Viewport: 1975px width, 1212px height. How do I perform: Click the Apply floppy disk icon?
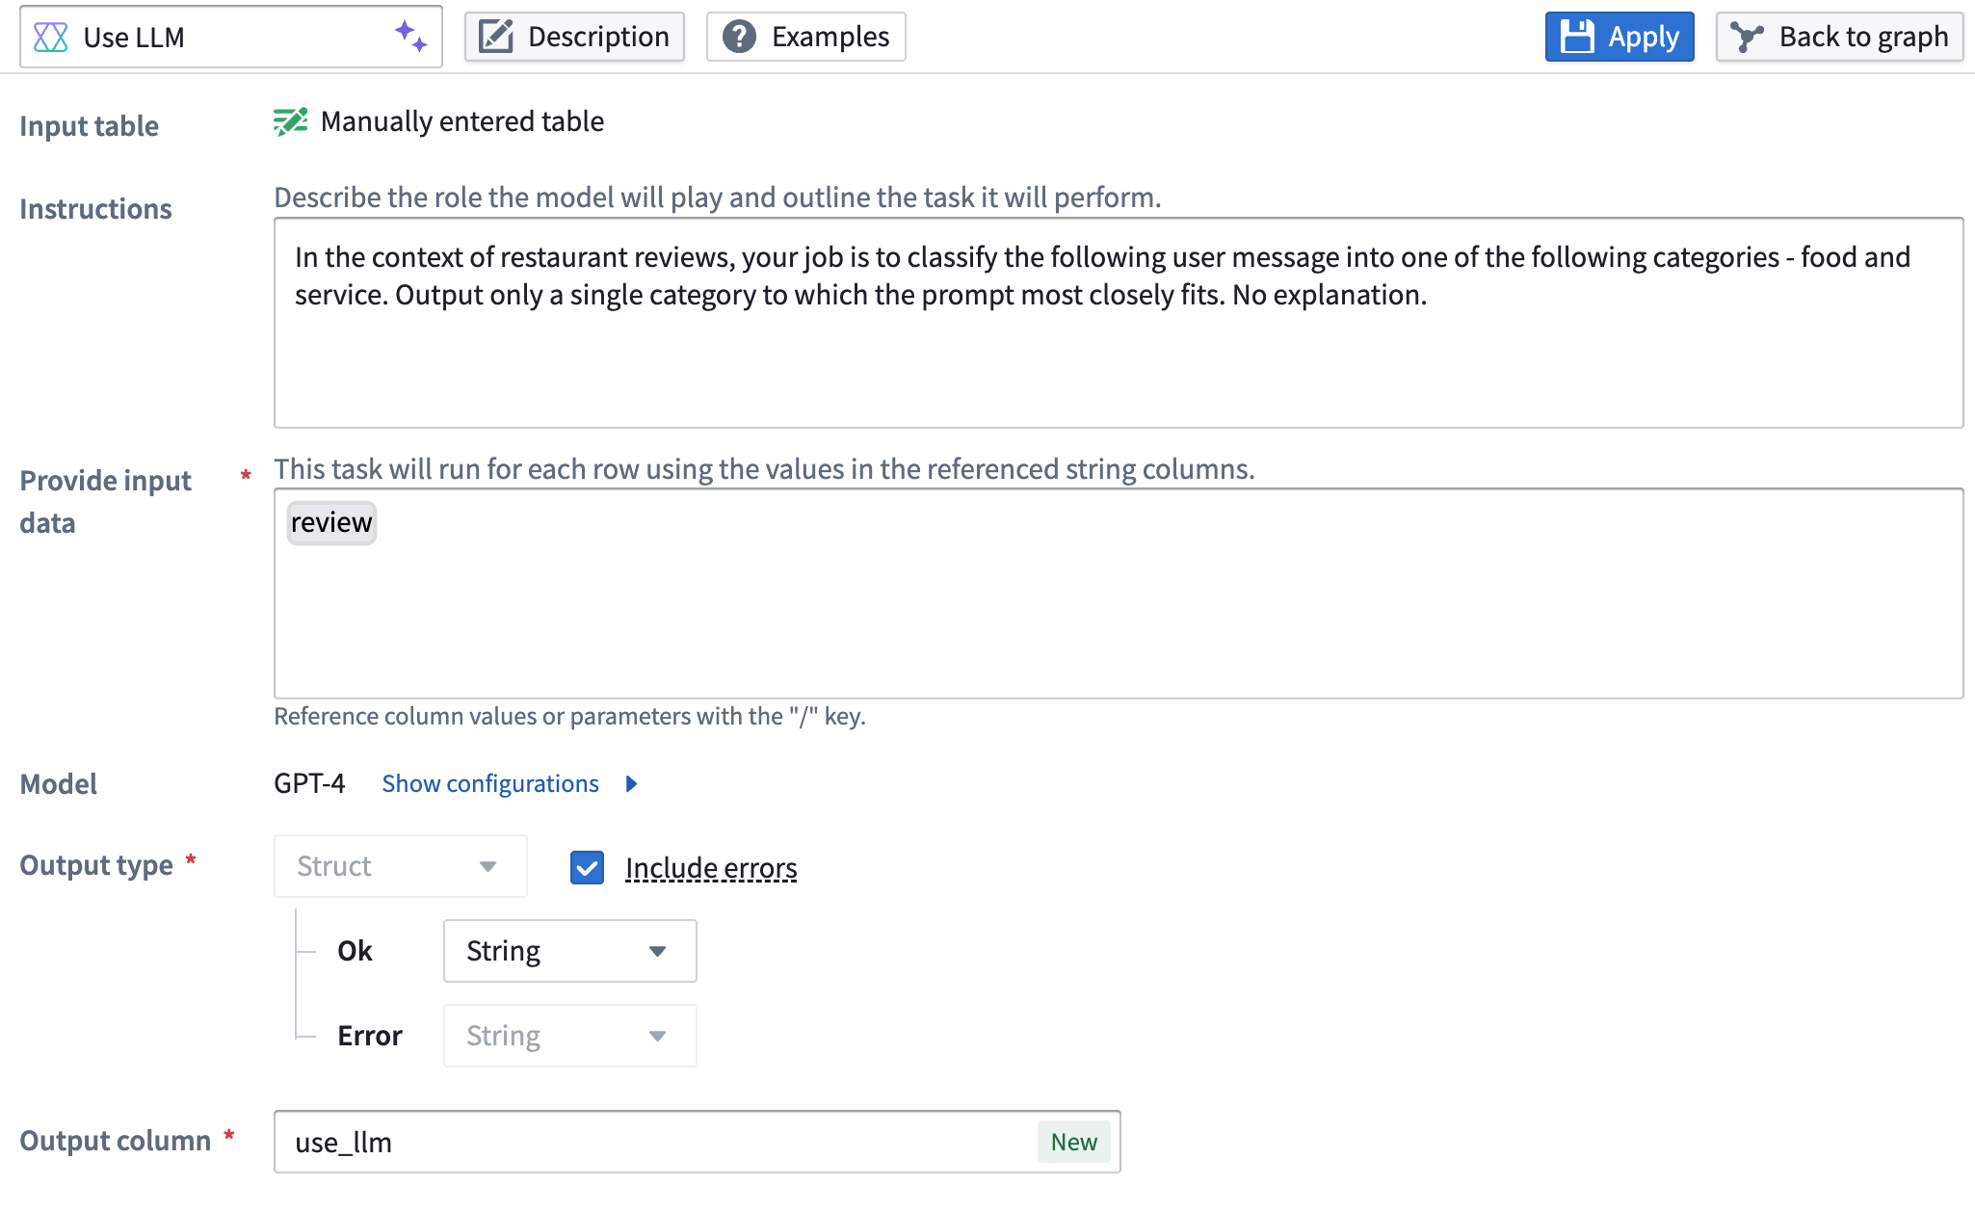click(1578, 37)
